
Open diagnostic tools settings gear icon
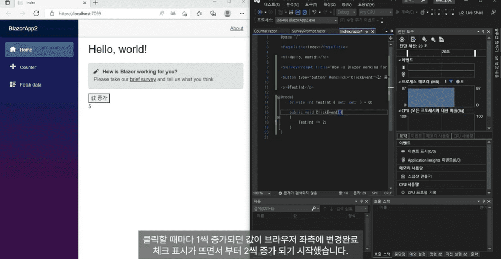coord(402,40)
